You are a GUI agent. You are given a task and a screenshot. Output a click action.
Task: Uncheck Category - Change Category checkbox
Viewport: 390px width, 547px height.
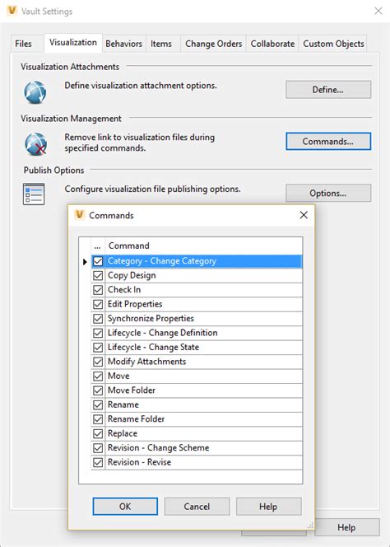click(x=98, y=261)
